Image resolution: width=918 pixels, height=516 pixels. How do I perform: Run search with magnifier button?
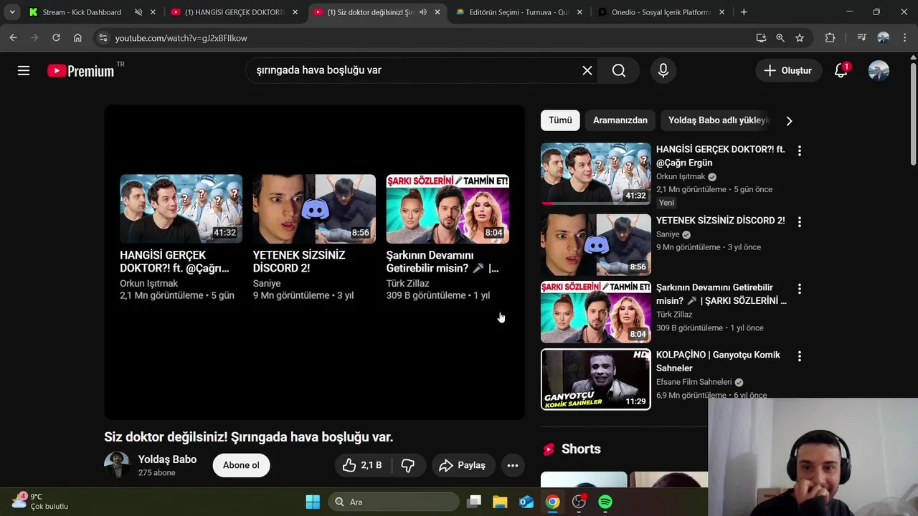pyautogui.click(x=619, y=70)
